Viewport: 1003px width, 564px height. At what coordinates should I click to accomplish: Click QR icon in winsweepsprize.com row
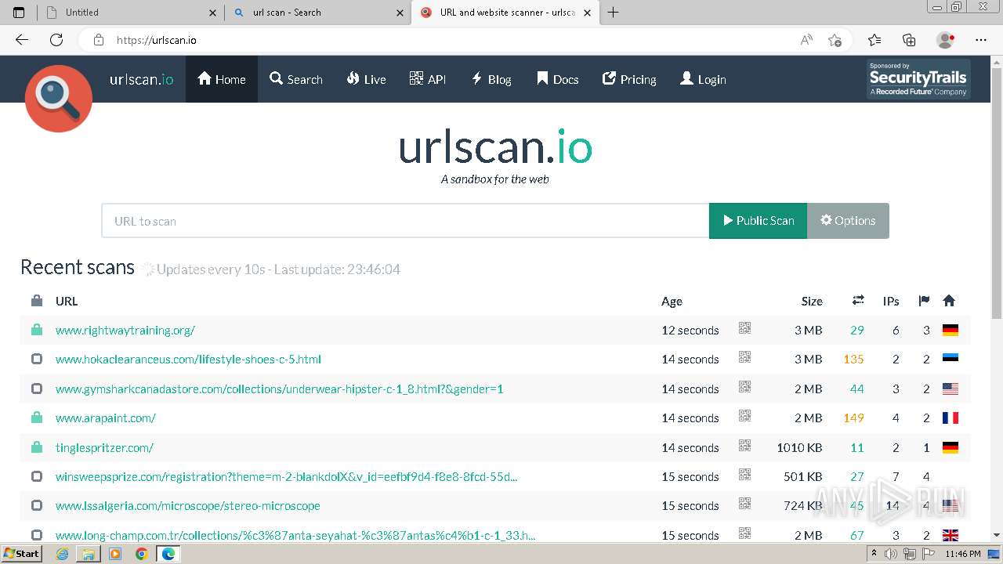(744, 475)
